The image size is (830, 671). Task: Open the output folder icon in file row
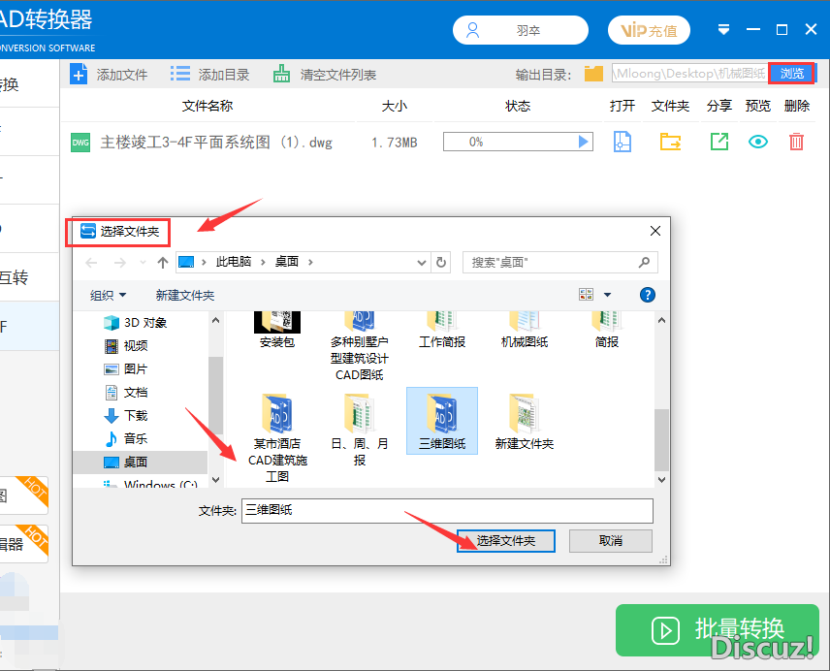coord(670,143)
